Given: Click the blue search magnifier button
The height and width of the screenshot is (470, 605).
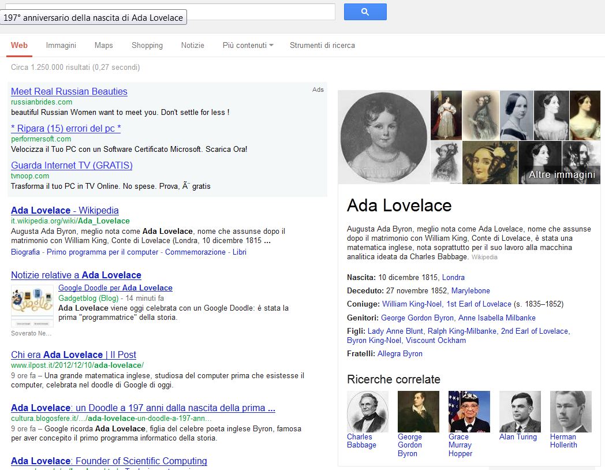Looking at the screenshot, I should pos(365,12).
